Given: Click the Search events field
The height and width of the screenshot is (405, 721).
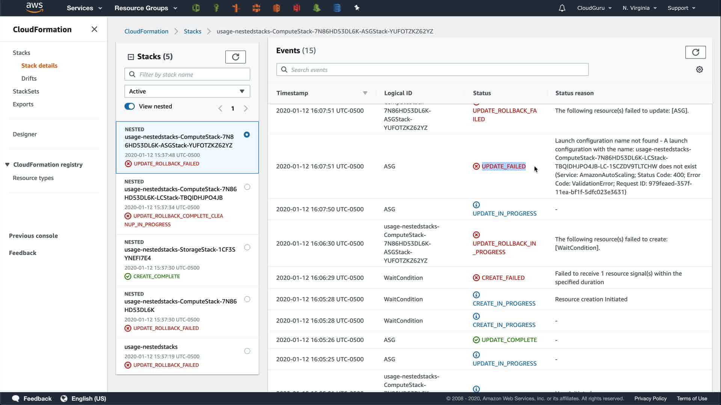Looking at the screenshot, I should (x=432, y=70).
